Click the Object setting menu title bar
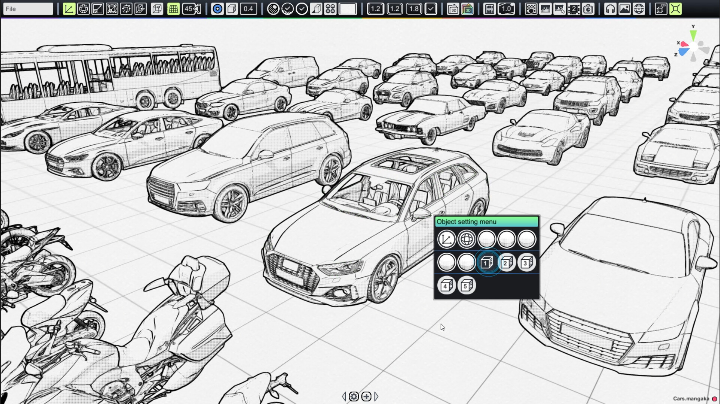 [x=486, y=221]
